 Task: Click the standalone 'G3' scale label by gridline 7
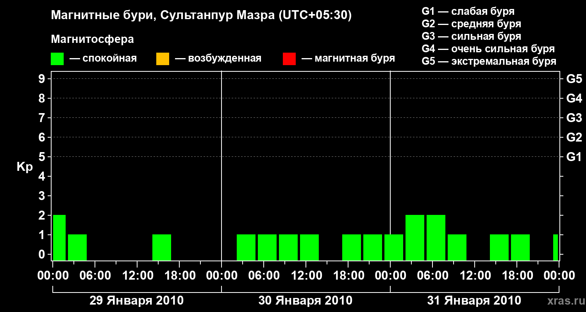(574, 118)
